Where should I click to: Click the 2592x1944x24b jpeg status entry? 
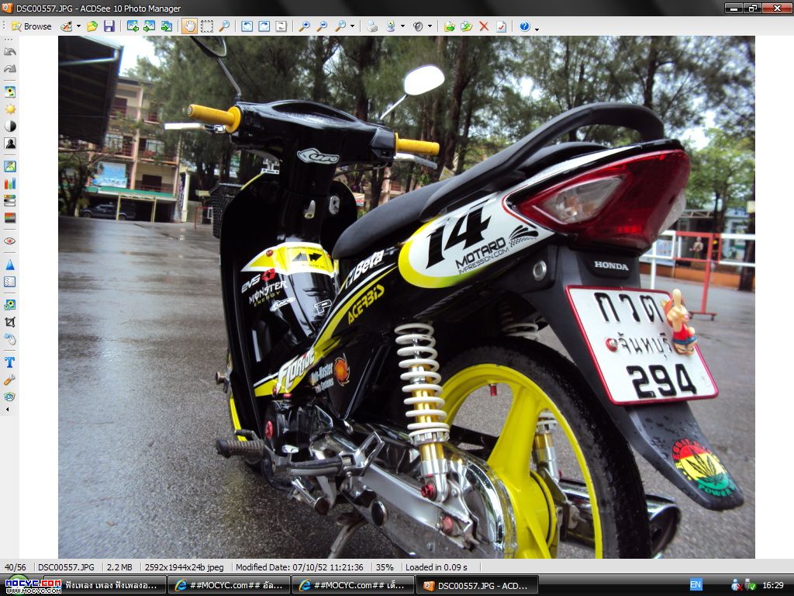click(x=185, y=567)
